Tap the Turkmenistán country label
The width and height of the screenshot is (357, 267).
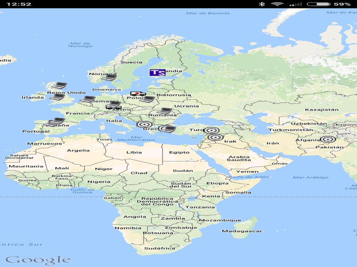coord(291,130)
